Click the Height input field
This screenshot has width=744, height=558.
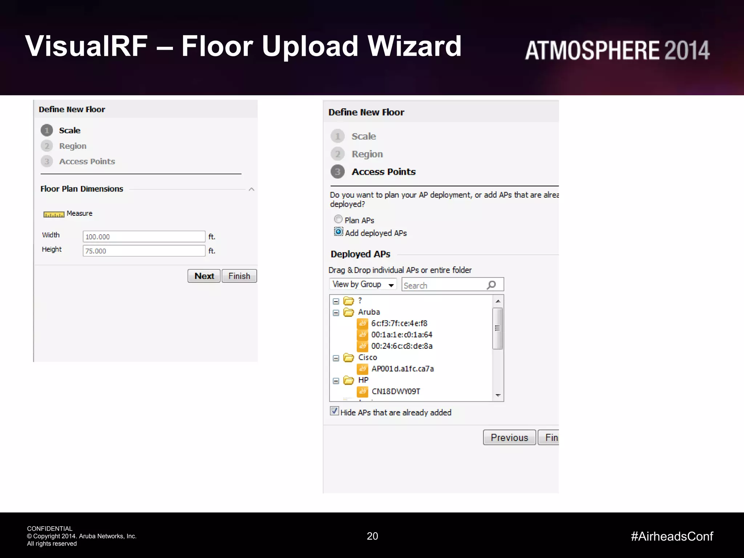pos(144,251)
